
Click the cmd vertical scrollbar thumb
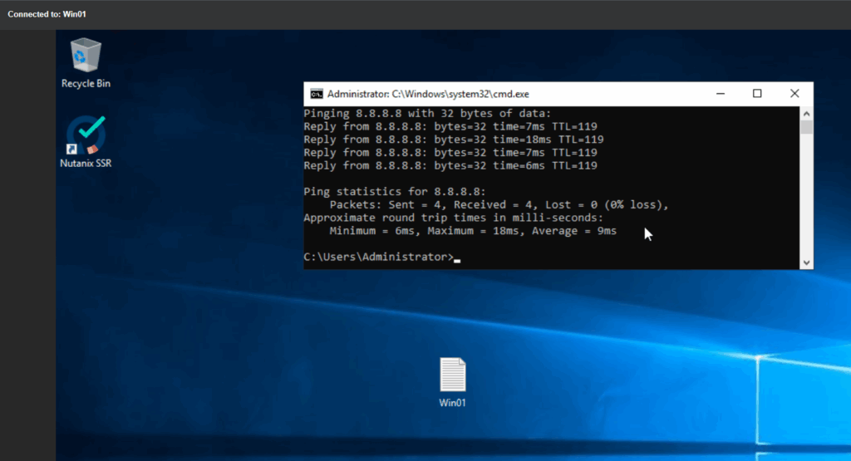click(x=806, y=127)
